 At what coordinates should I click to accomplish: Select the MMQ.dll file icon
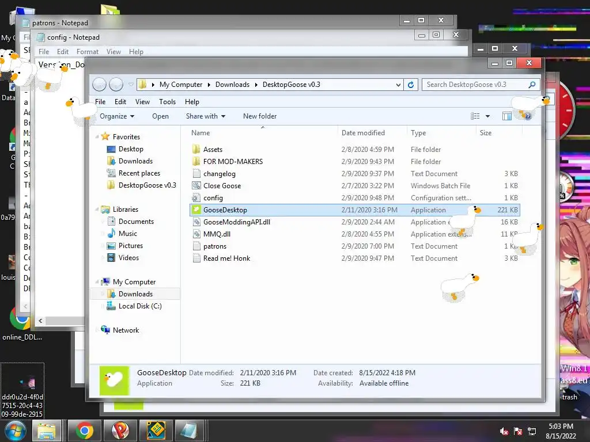tap(196, 234)
